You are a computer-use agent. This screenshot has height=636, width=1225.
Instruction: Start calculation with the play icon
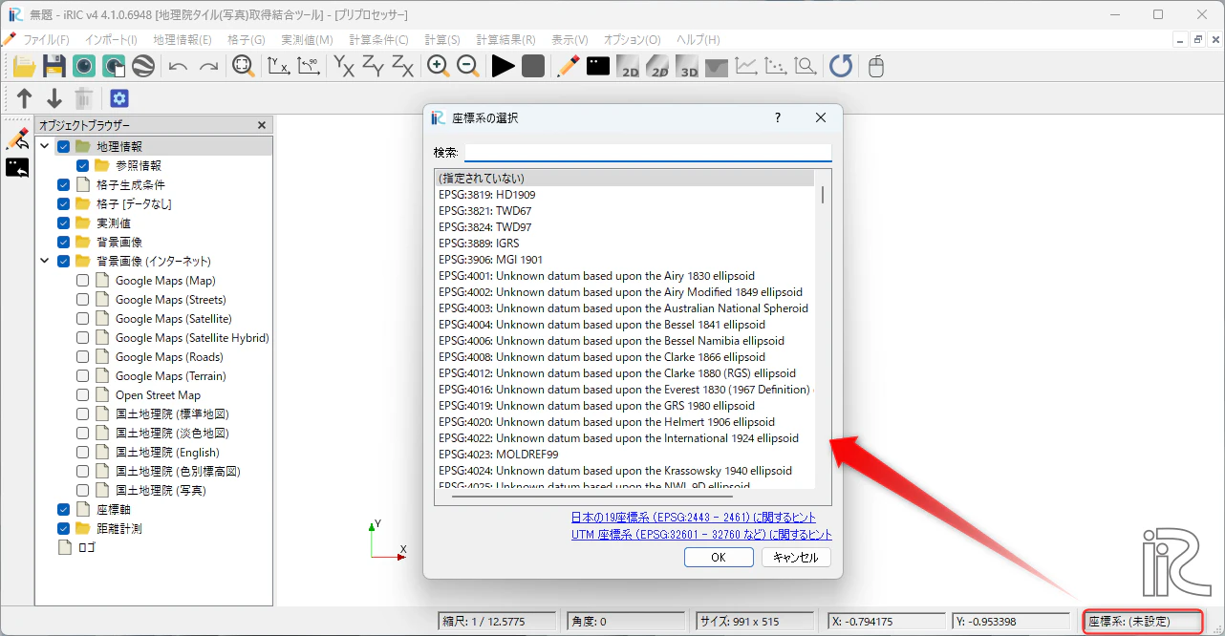[x=504, y=66]
